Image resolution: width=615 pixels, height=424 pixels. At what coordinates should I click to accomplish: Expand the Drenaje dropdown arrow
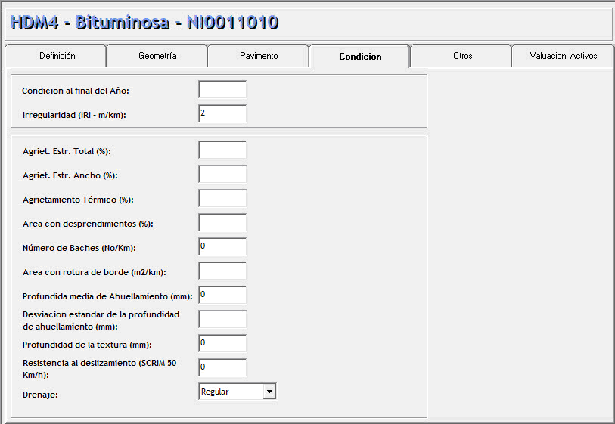click(269, 392)
